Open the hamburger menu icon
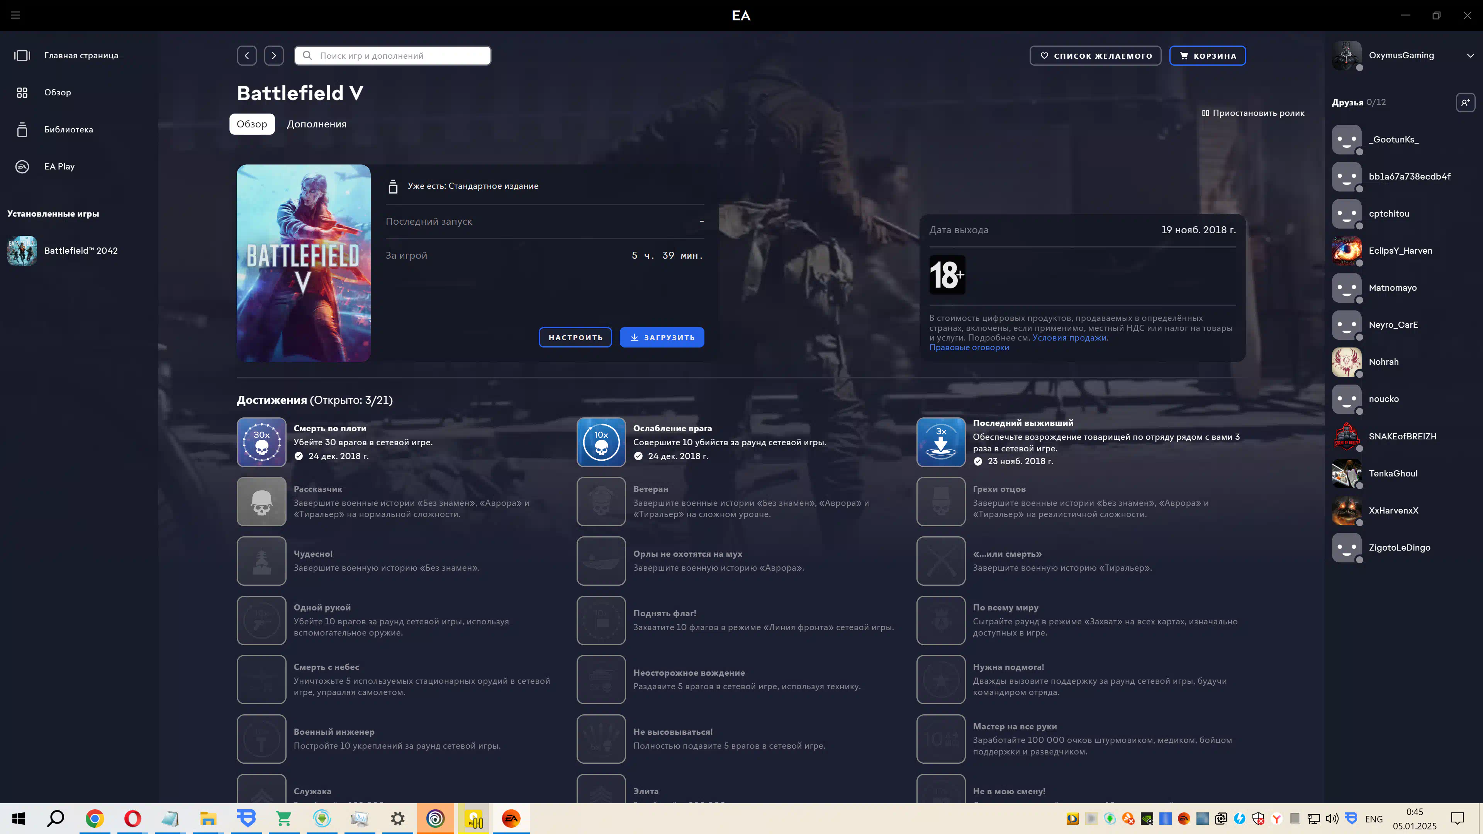The image size is (1483, 834). [15, 15]
